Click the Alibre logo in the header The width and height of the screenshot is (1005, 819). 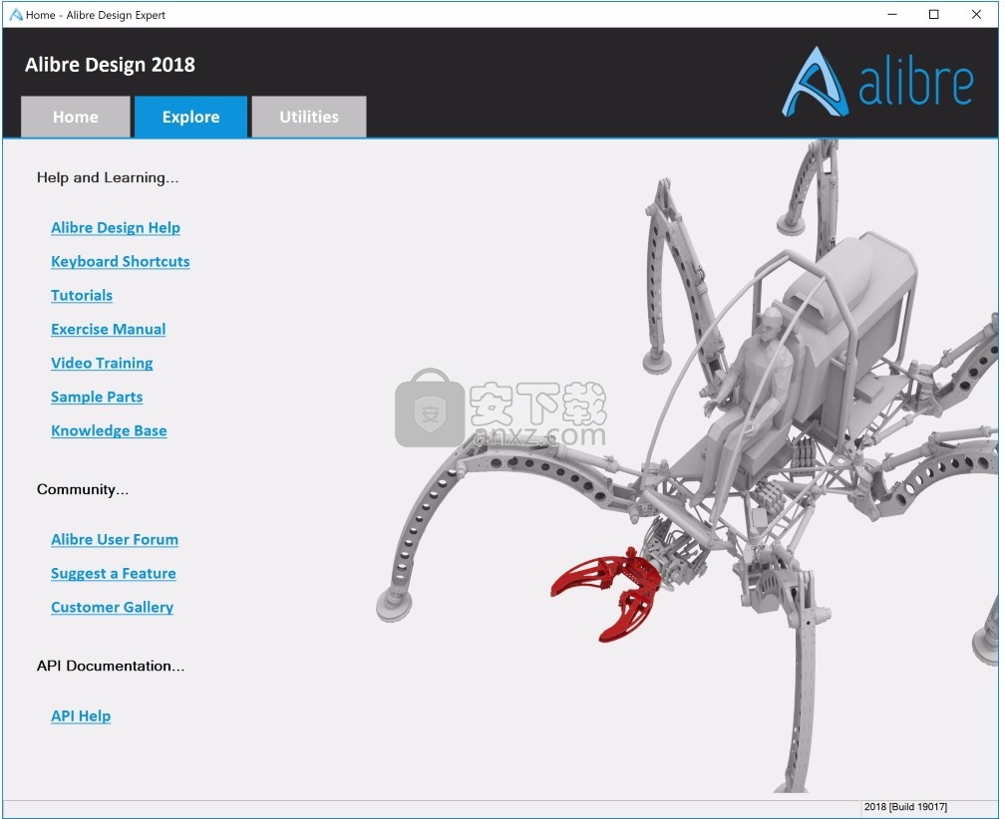[x=876, y=83]
